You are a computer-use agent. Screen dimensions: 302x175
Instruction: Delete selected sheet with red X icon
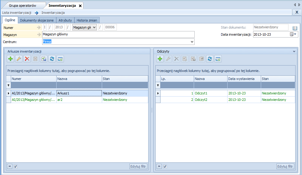tap(27, 59)
